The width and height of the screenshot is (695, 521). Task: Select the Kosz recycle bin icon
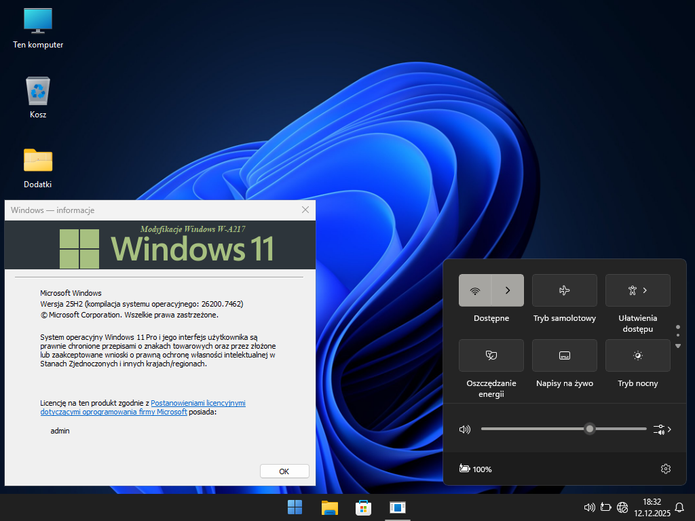point(38,91)
